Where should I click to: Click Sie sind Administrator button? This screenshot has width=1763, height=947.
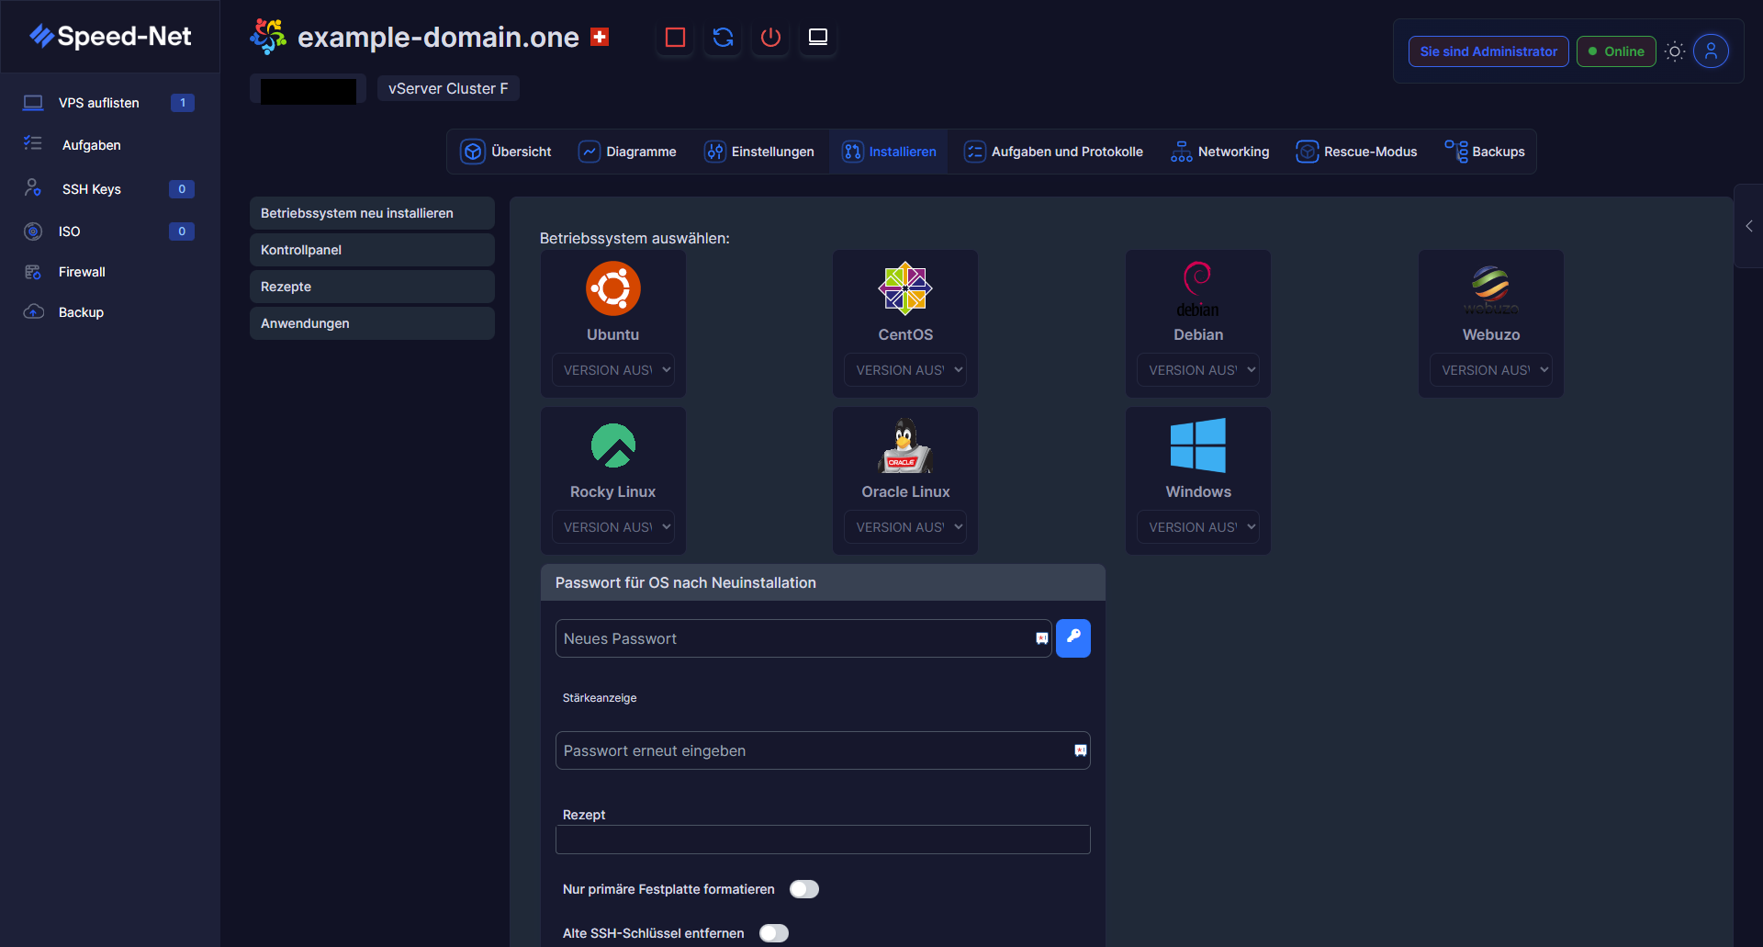[x=1488, y=51]
